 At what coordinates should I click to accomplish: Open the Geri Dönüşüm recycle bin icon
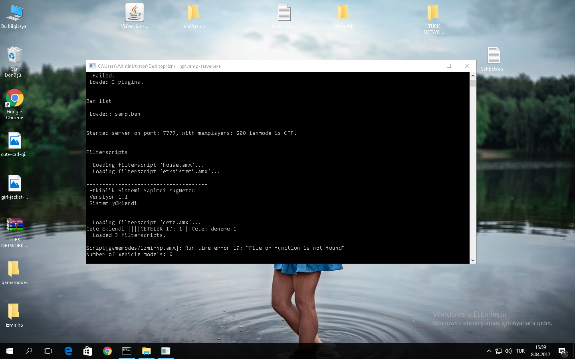[x=15, y=61]
